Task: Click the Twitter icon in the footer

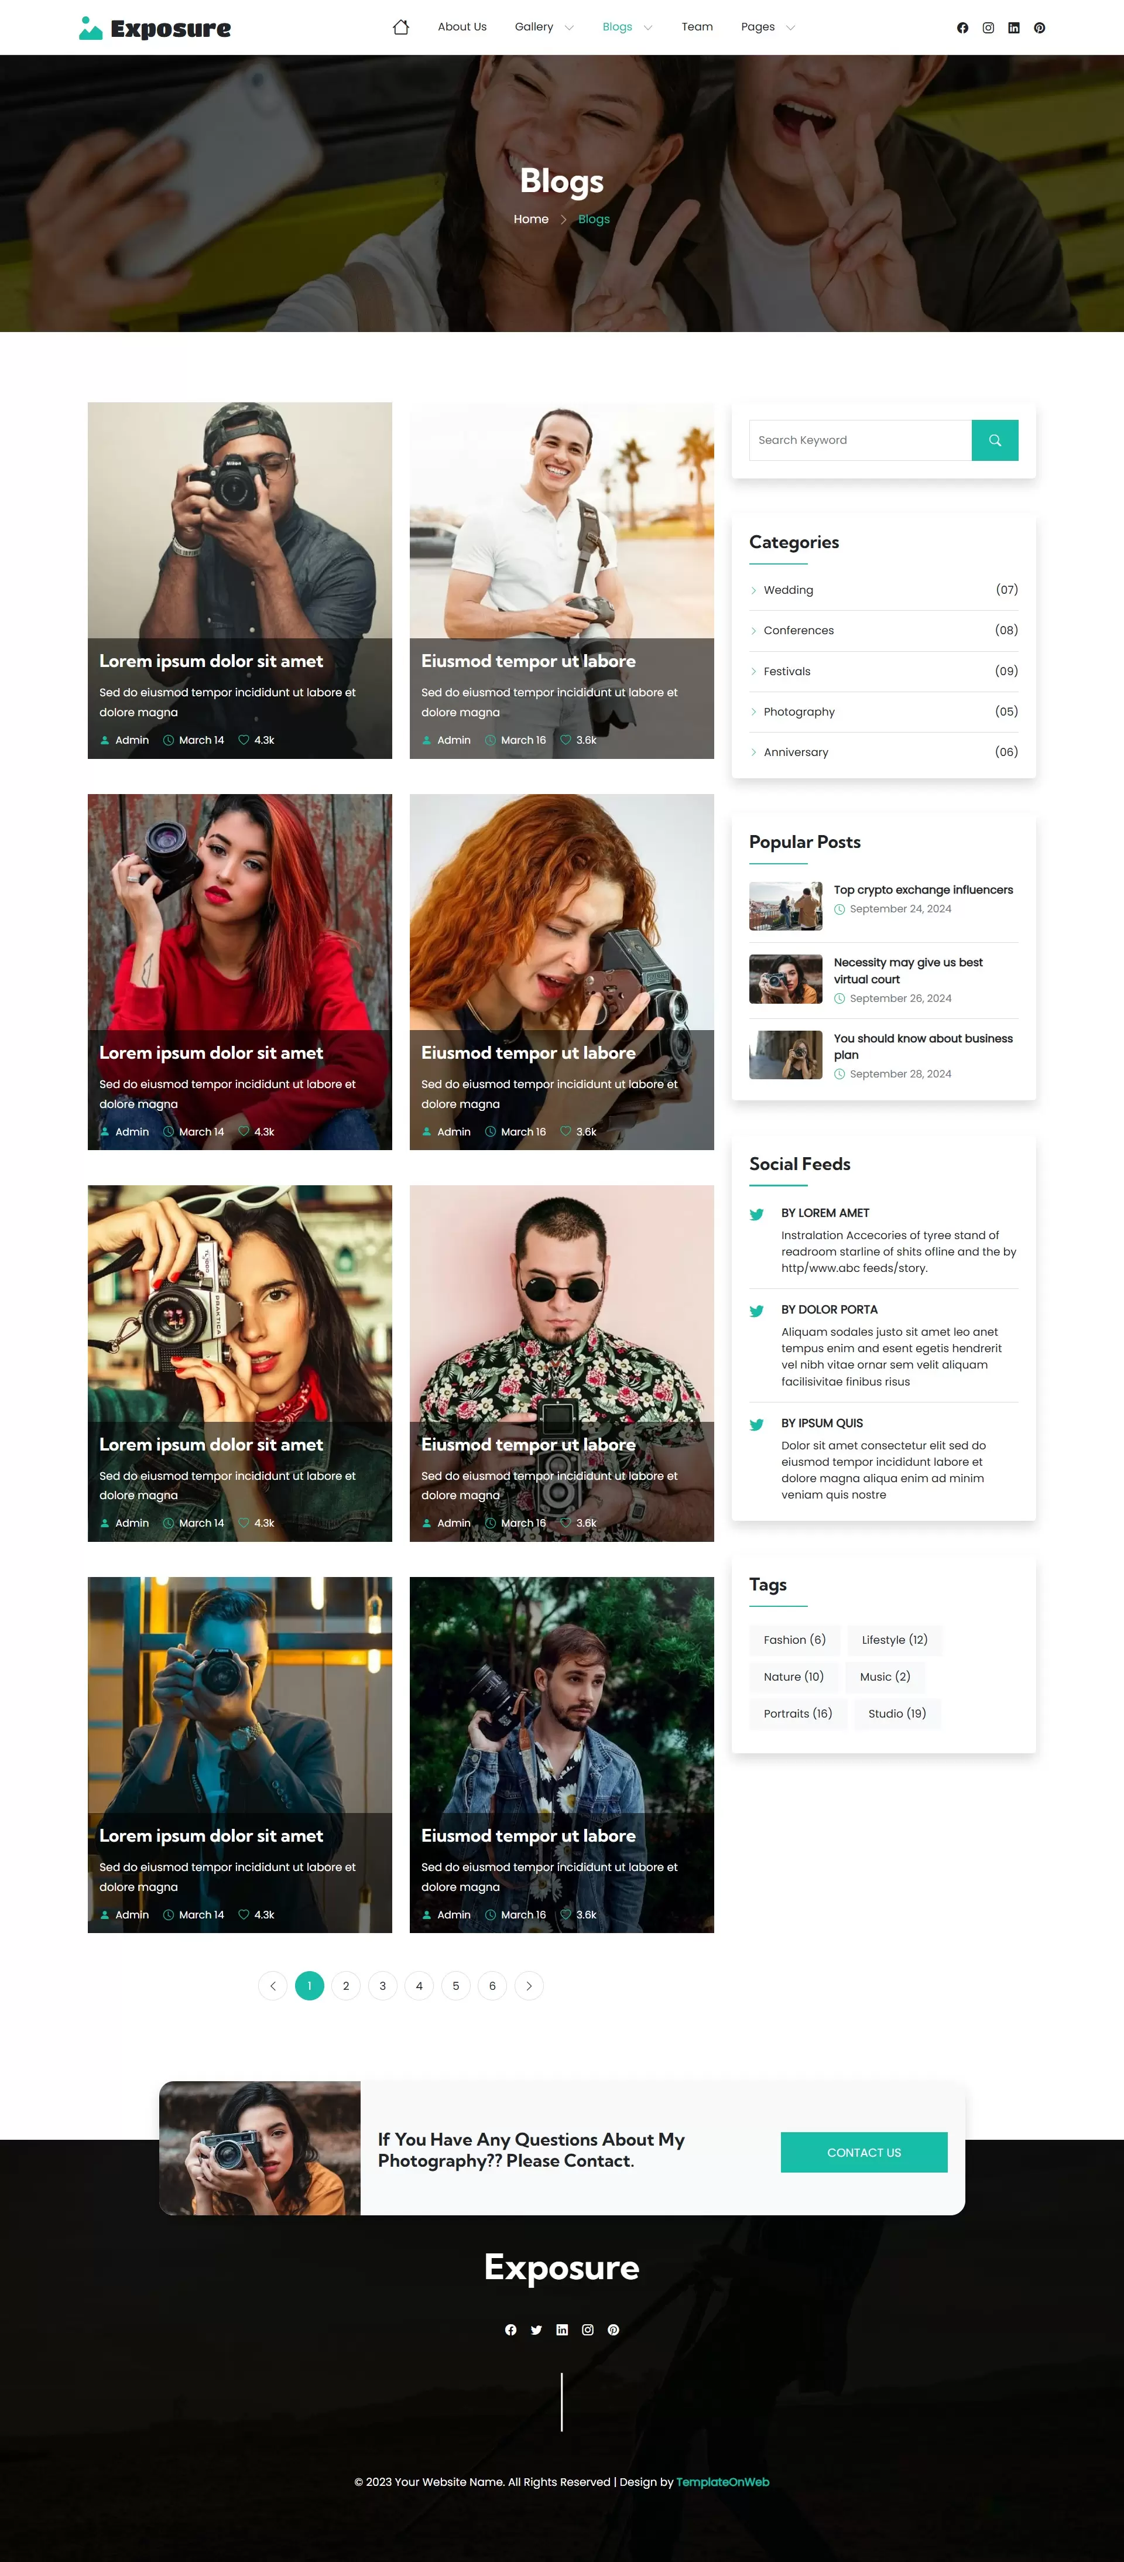Action: click(536, 2330)
